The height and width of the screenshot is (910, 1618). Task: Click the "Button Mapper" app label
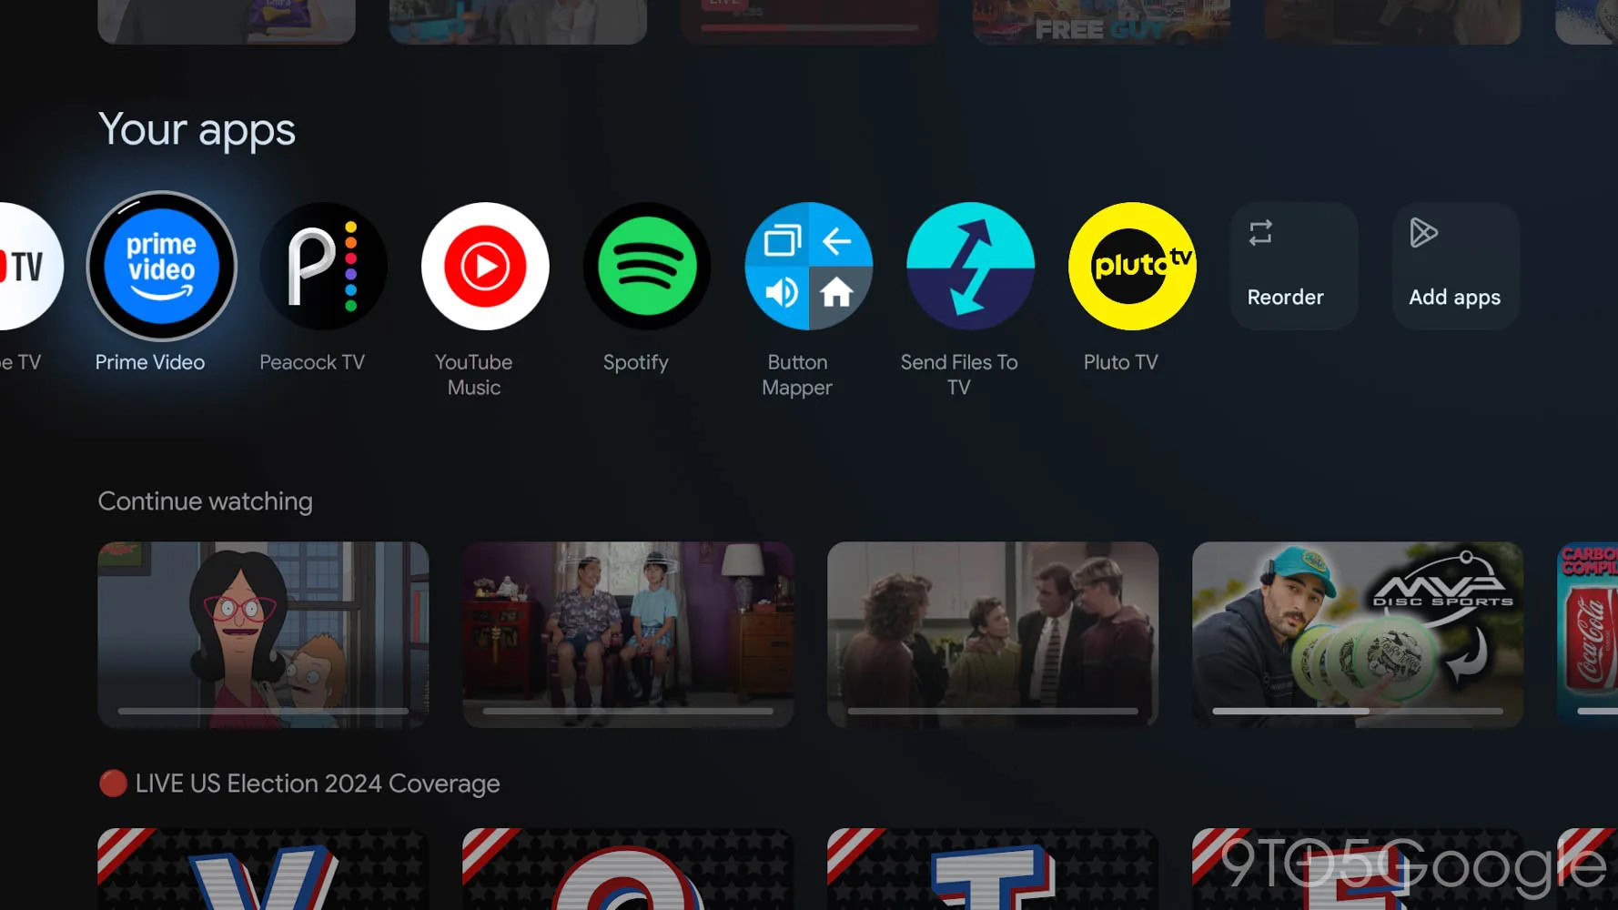pyautogui.click(x=797, y=375)
